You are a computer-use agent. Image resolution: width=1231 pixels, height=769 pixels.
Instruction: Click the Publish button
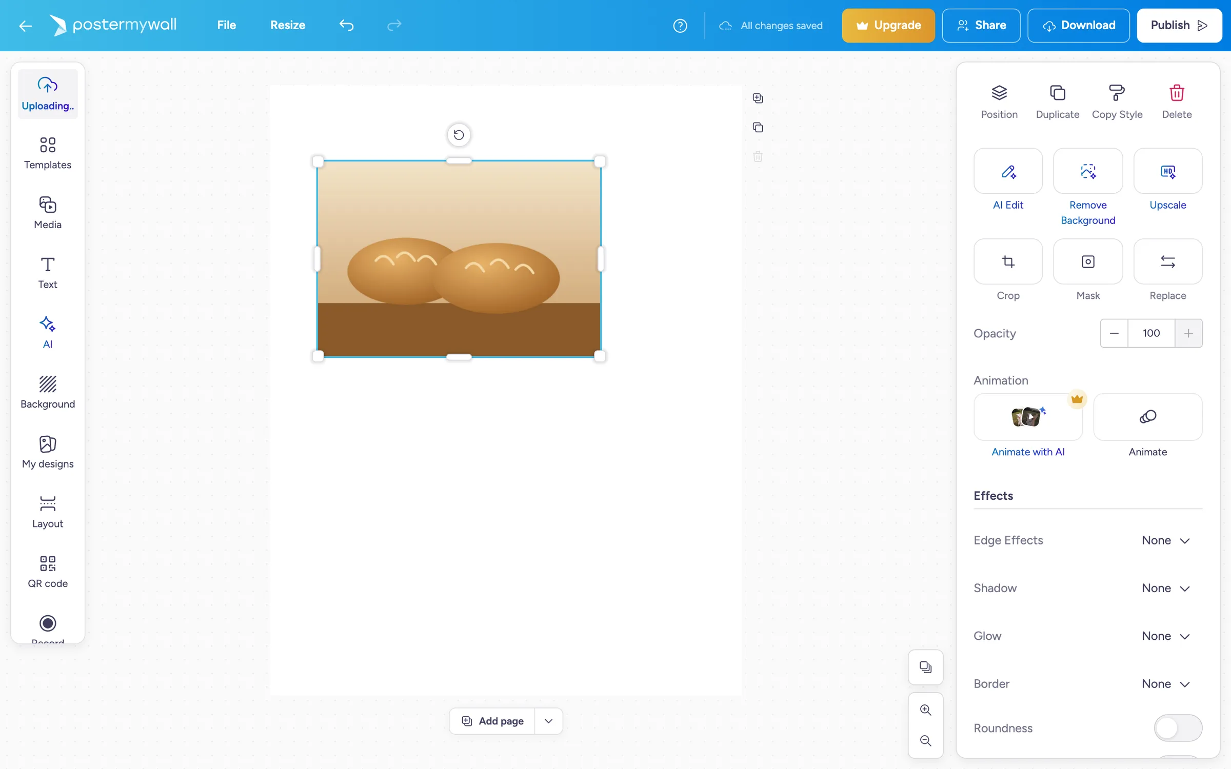point(1179,25)
